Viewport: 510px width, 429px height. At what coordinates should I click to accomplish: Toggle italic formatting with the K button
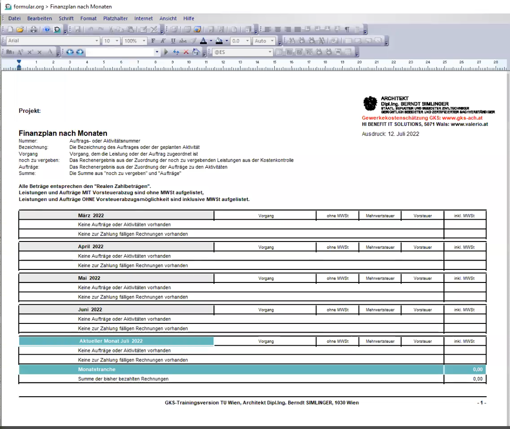pyautogui.click(x=163, y=41)
